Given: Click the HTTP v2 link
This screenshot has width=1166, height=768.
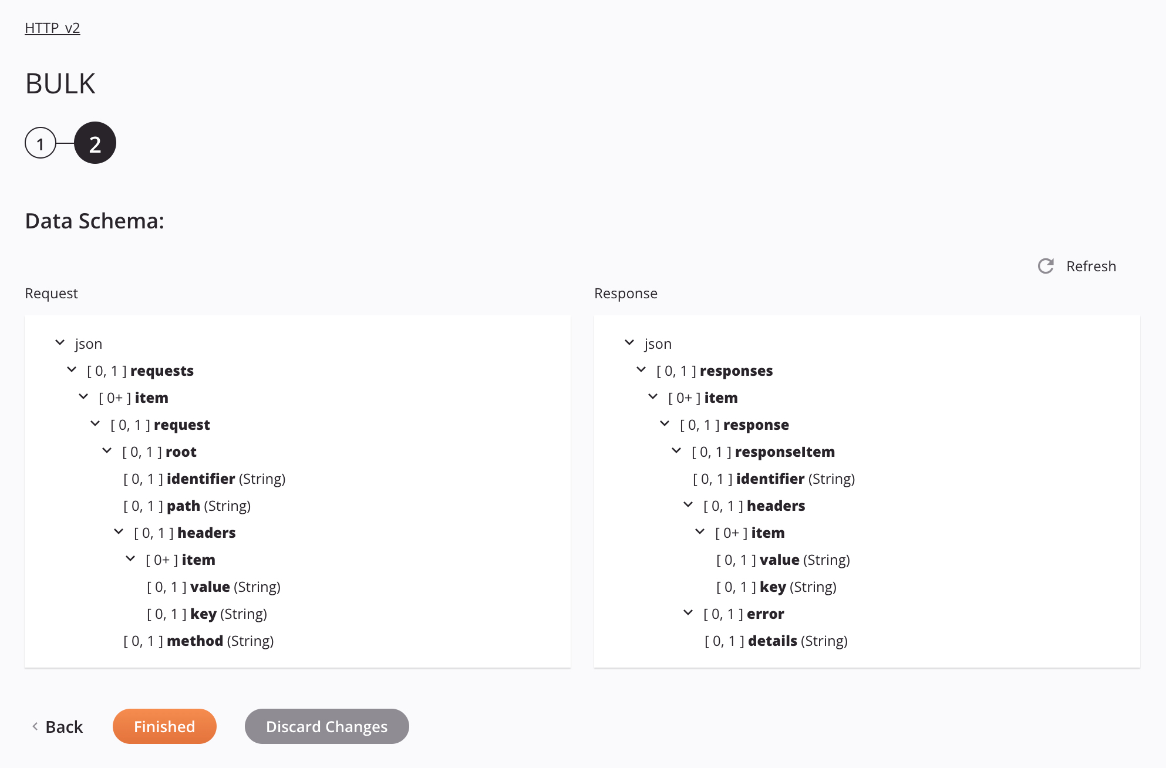Looking at the screenshot, I should [52, 28].
